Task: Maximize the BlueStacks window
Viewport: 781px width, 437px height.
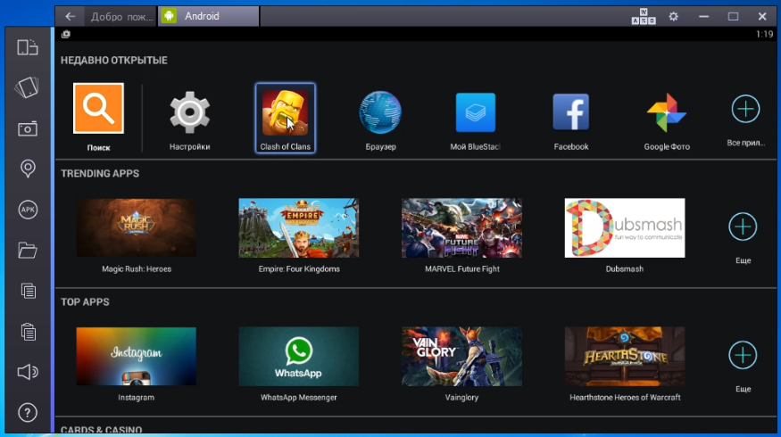Action: (x=733, y=16)
